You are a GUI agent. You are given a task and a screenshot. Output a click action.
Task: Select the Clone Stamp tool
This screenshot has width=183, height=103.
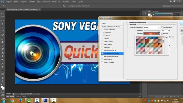(3, 42)
